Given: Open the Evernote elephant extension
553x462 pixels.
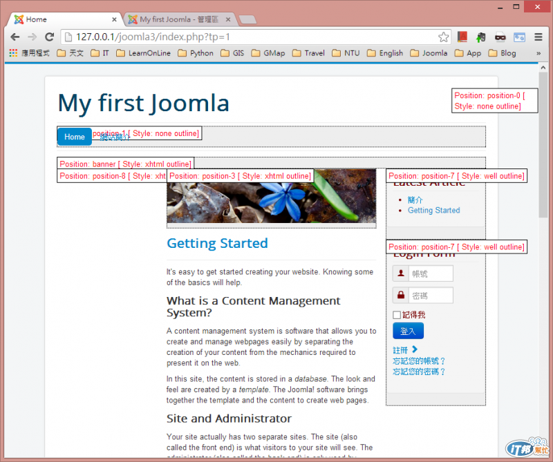Looking at the screenshot, I should point(481,37).
